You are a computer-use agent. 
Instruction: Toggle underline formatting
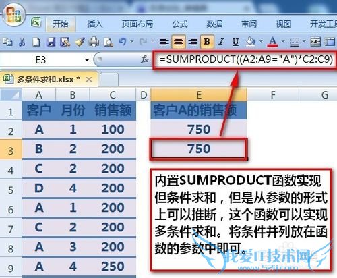pyautogui.click(x=235, y=42)
